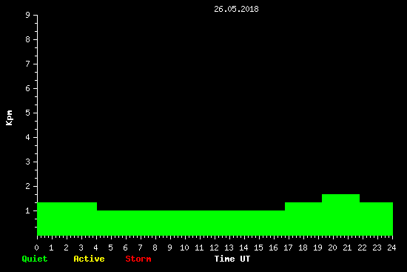This screenshot has height=272, width=407.
Task: Click the 1 value on the Kp axis
Action: pos(28,210)
